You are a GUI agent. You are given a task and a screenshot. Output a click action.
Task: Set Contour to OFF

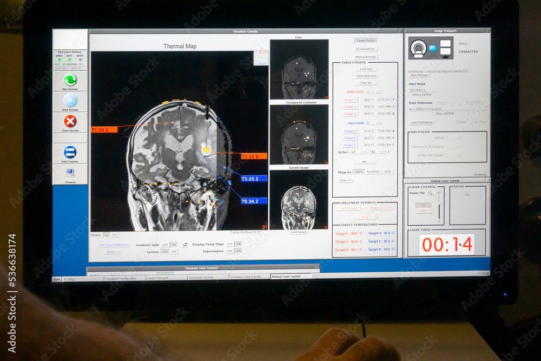pyautogui.click(x=165, y=252)
